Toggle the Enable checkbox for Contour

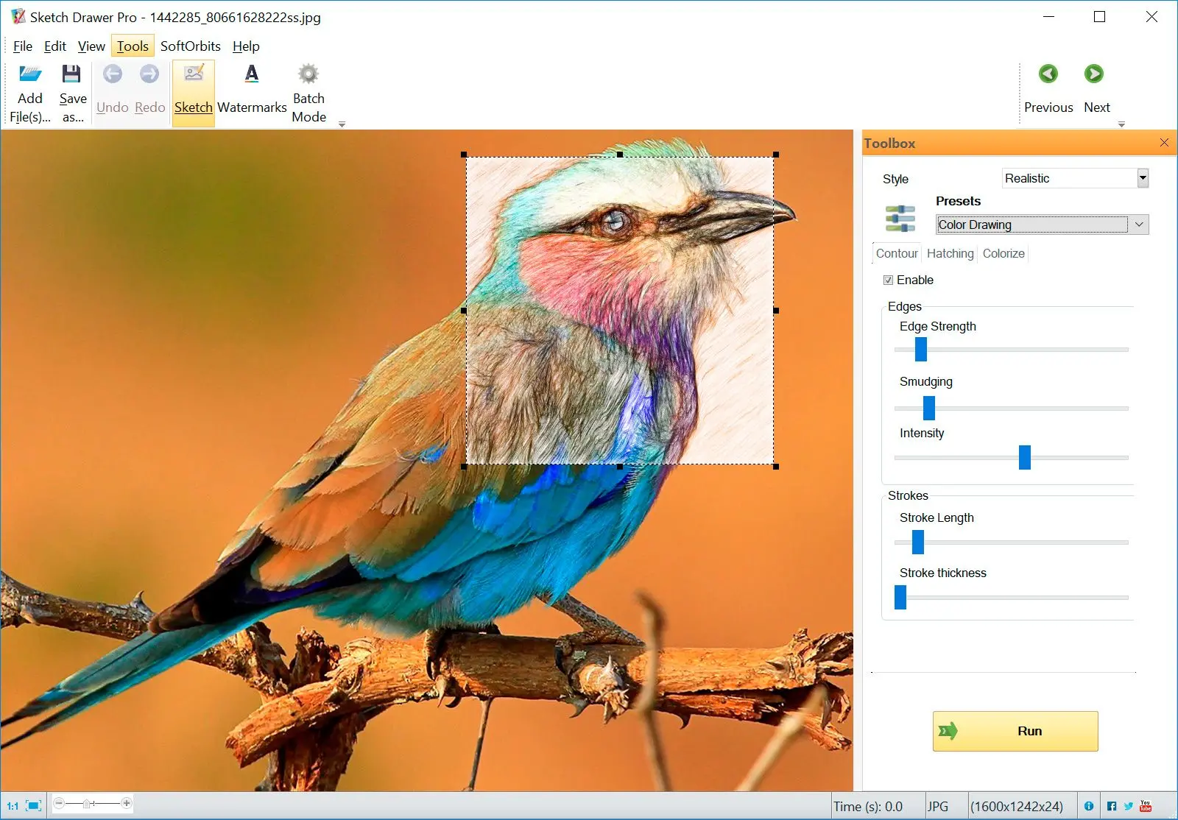[x=888, y=280]
